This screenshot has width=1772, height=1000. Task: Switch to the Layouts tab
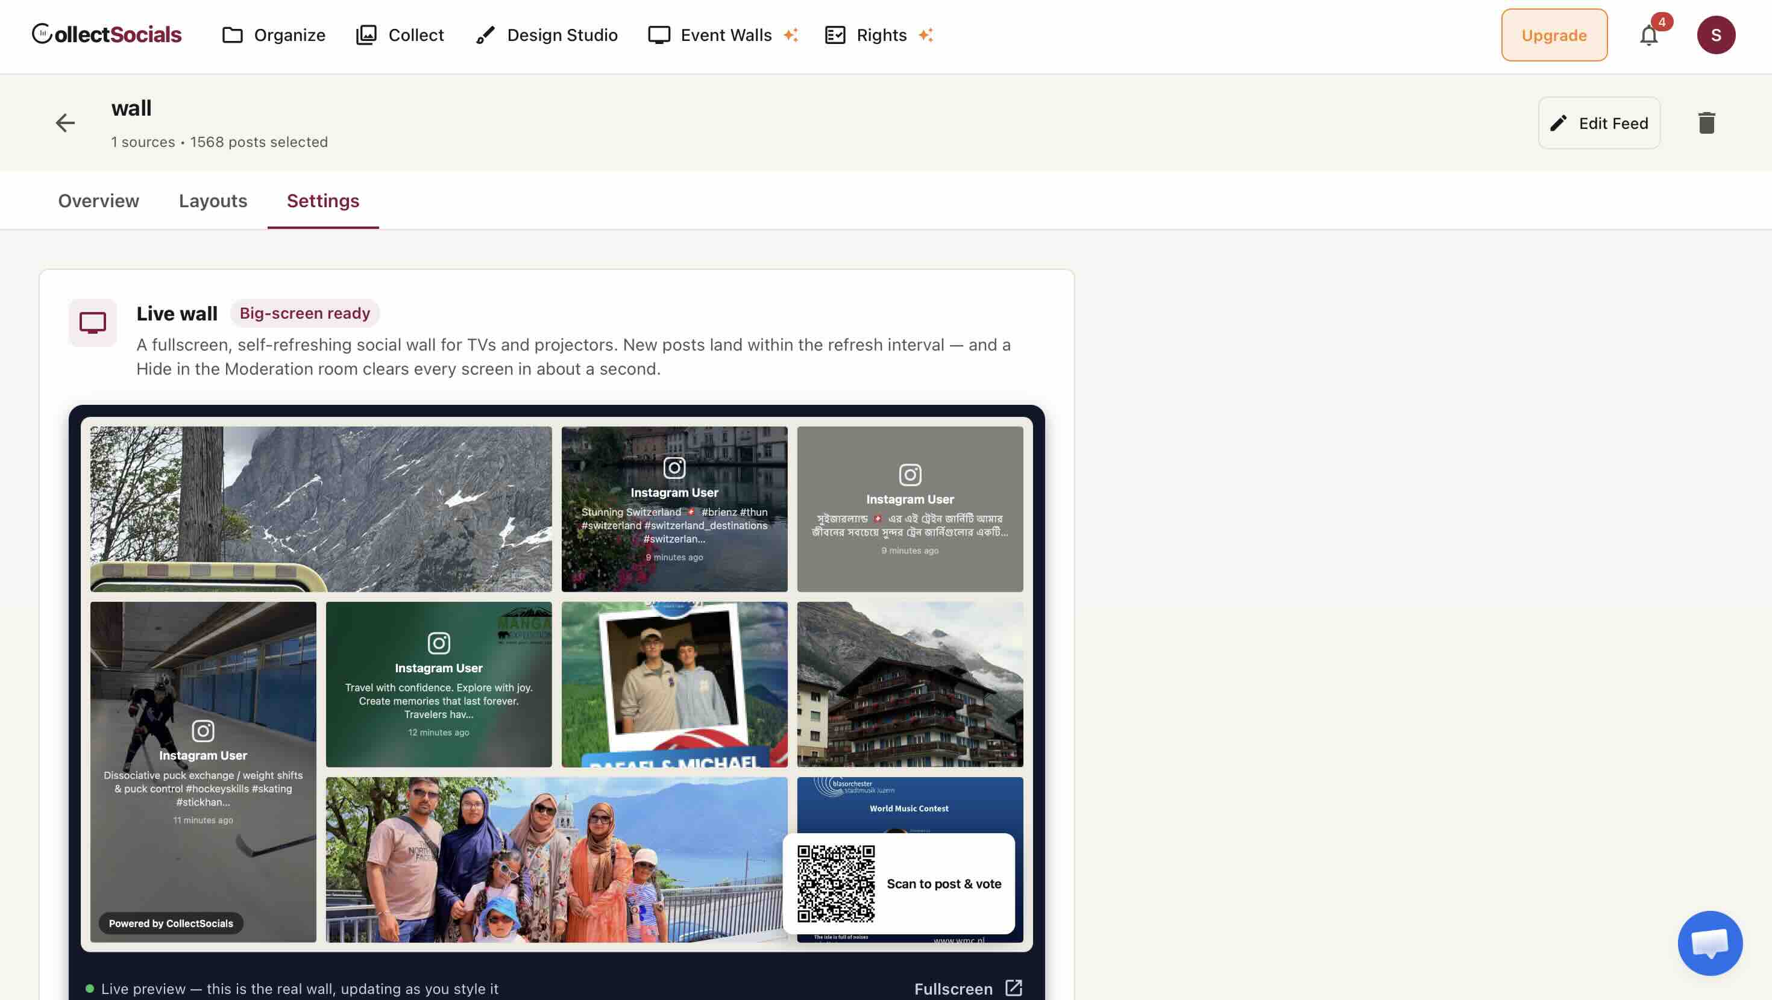(213, 201)
